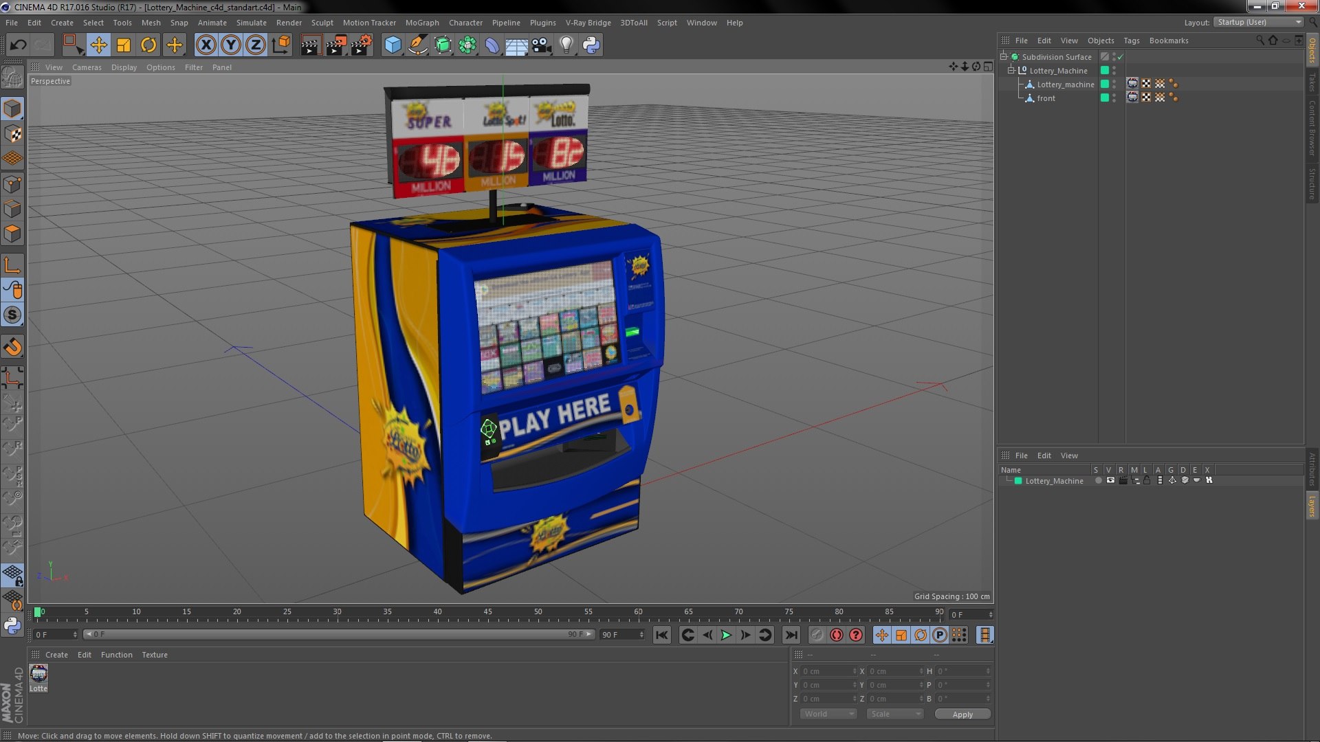Add a Camera object

541,45
